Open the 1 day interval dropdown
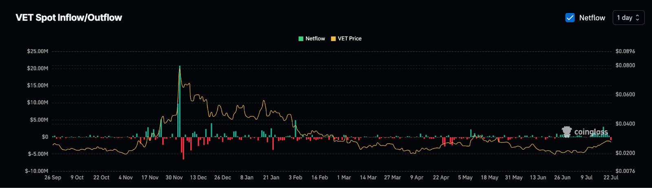 (x=628, y=17)
